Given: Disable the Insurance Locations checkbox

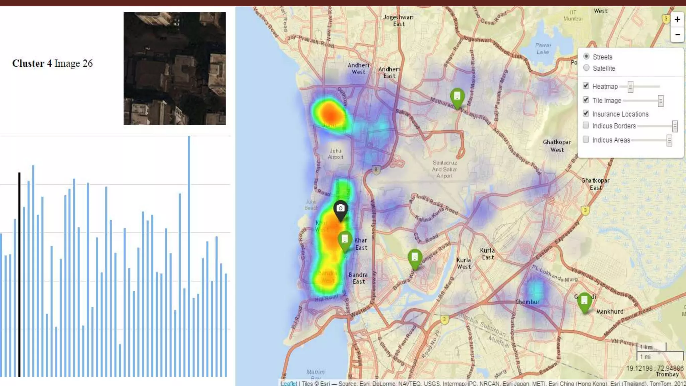Looking at the screenshot, I should pyautogui.click(x=586, y=114).
